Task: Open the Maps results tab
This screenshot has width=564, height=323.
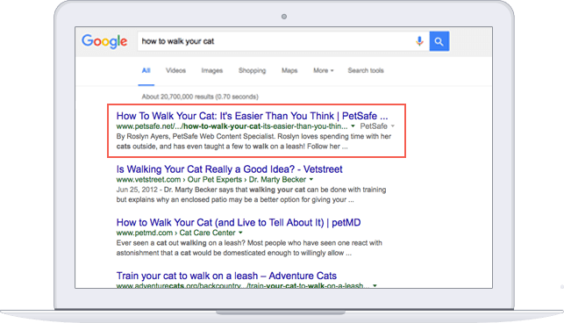Action: (289, 70)
